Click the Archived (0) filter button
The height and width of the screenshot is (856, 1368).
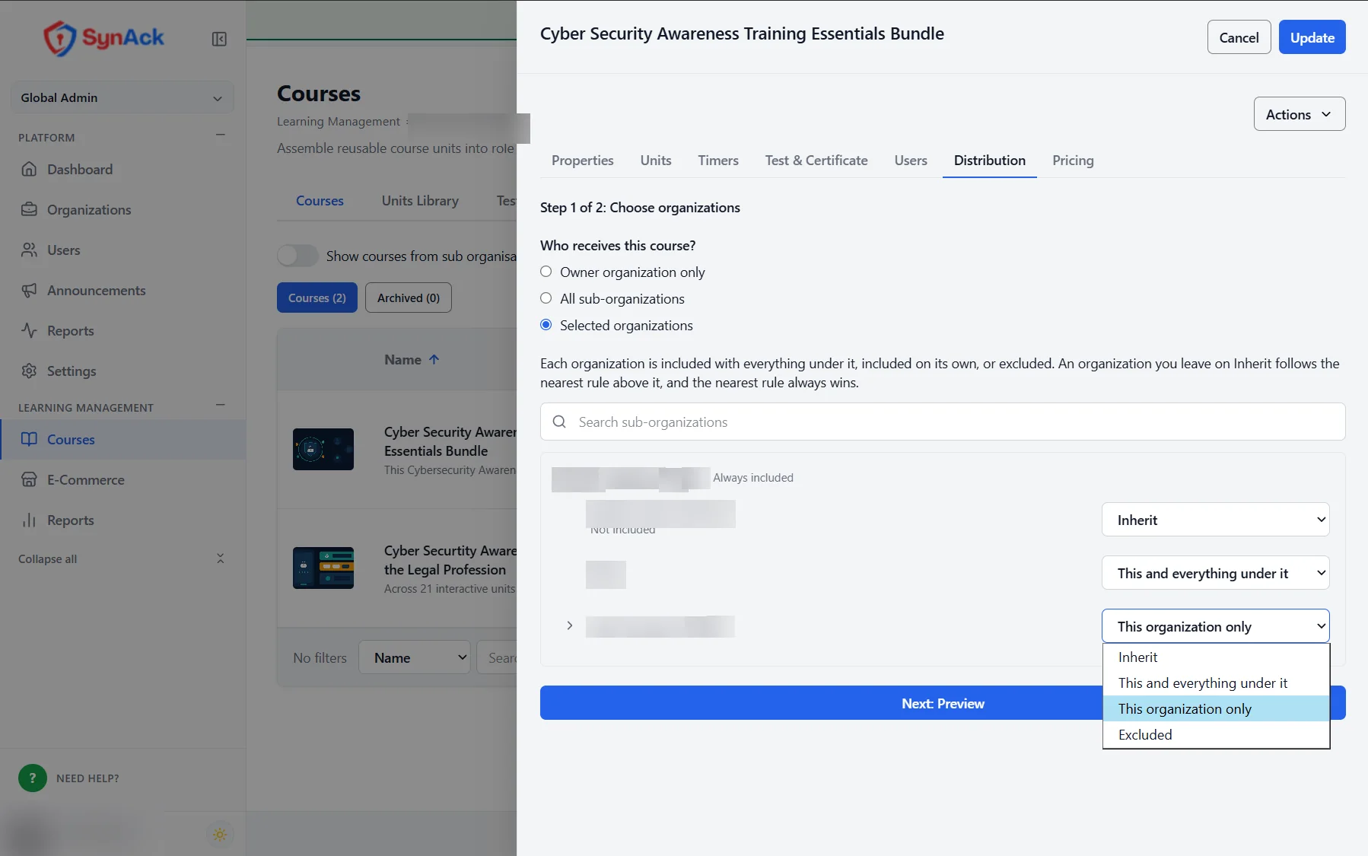point(409,298)
